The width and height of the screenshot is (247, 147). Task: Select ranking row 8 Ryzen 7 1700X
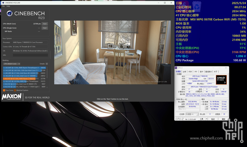24,87
